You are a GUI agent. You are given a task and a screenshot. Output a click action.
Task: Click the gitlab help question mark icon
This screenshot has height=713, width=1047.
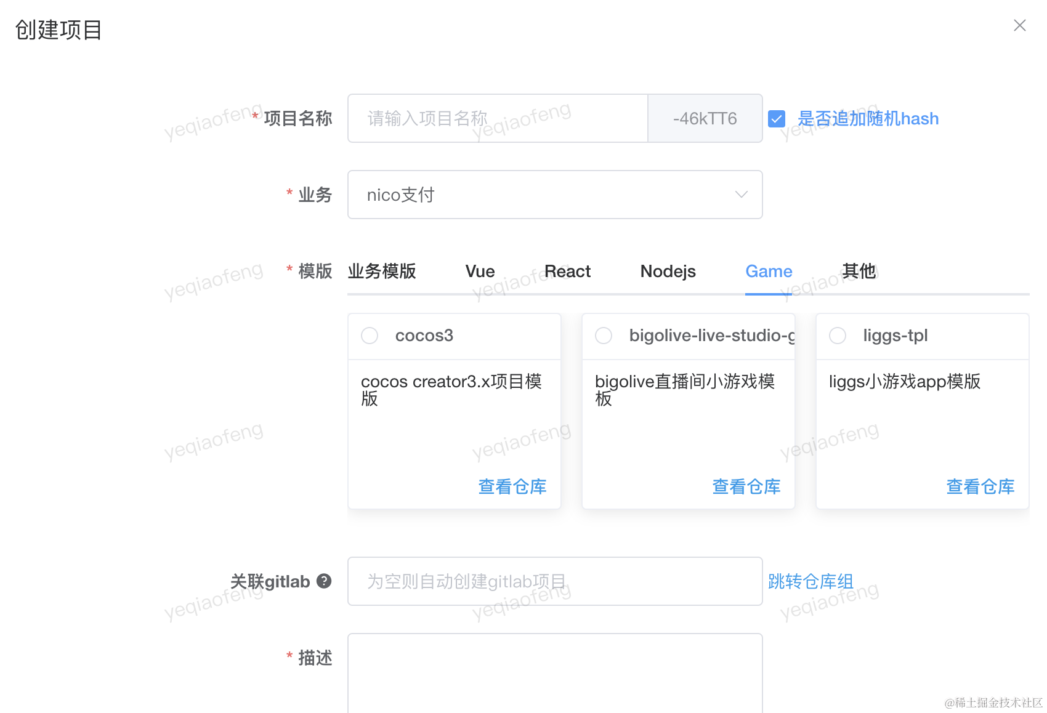coord(324,581)
